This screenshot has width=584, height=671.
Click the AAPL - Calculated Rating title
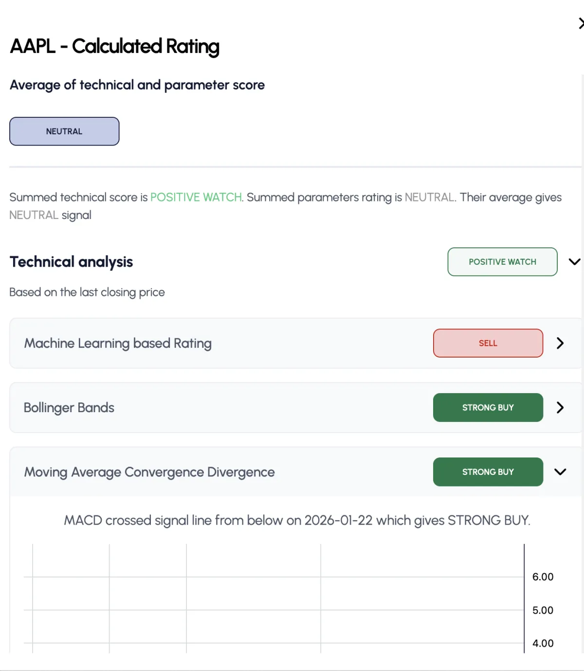pos(115,46)
